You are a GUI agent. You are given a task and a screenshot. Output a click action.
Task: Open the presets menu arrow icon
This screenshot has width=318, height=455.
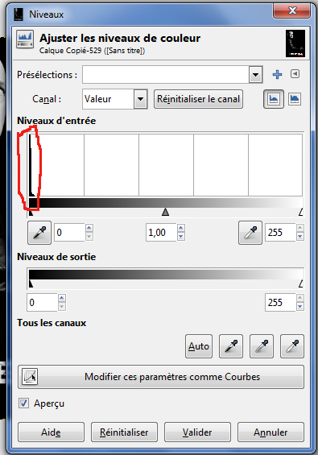coord(295,74)
